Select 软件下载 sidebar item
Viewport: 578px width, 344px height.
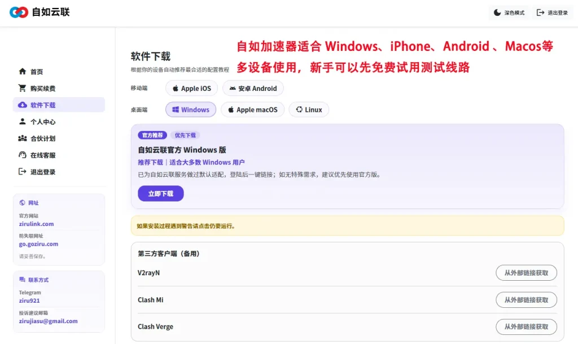(59, 104)
